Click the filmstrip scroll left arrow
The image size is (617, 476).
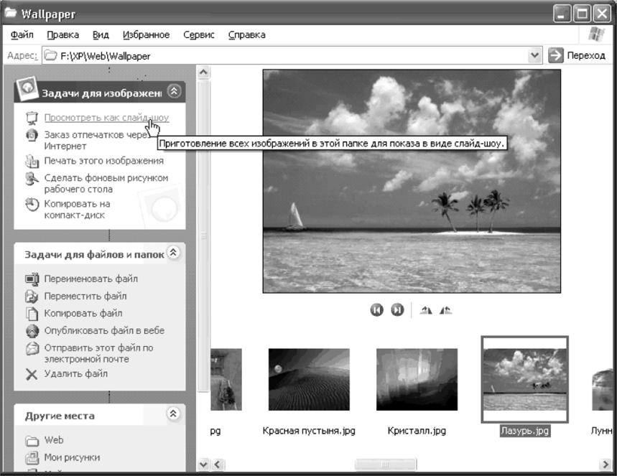tap(218, 465)
